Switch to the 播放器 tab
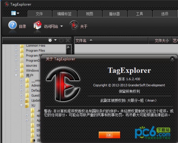The height and width of the screenshot is (143, 178). pyautogui.click(x=115, y=14)
